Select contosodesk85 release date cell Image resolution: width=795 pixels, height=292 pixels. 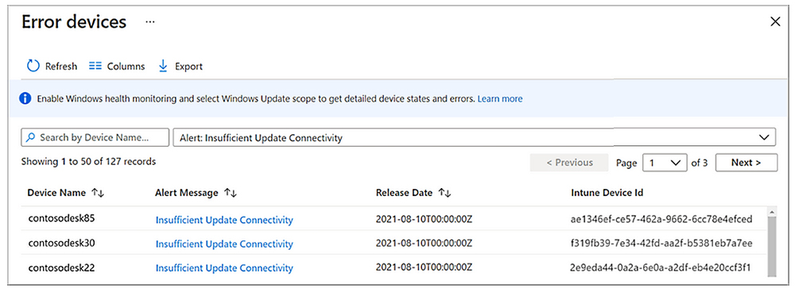424,219
